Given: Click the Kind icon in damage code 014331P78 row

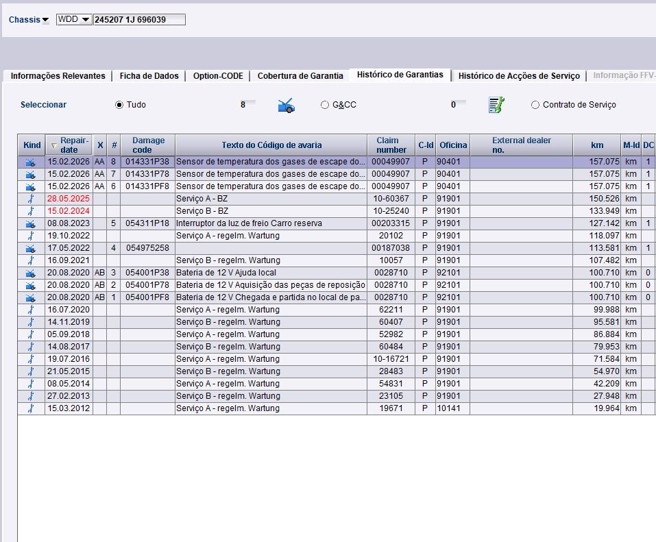Looking at the screenshot, I should 31,175.
